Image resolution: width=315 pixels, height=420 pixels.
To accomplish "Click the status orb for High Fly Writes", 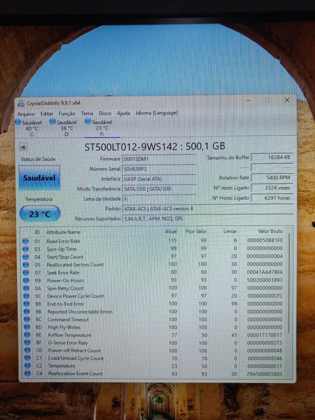I will [x=27, y=327].
